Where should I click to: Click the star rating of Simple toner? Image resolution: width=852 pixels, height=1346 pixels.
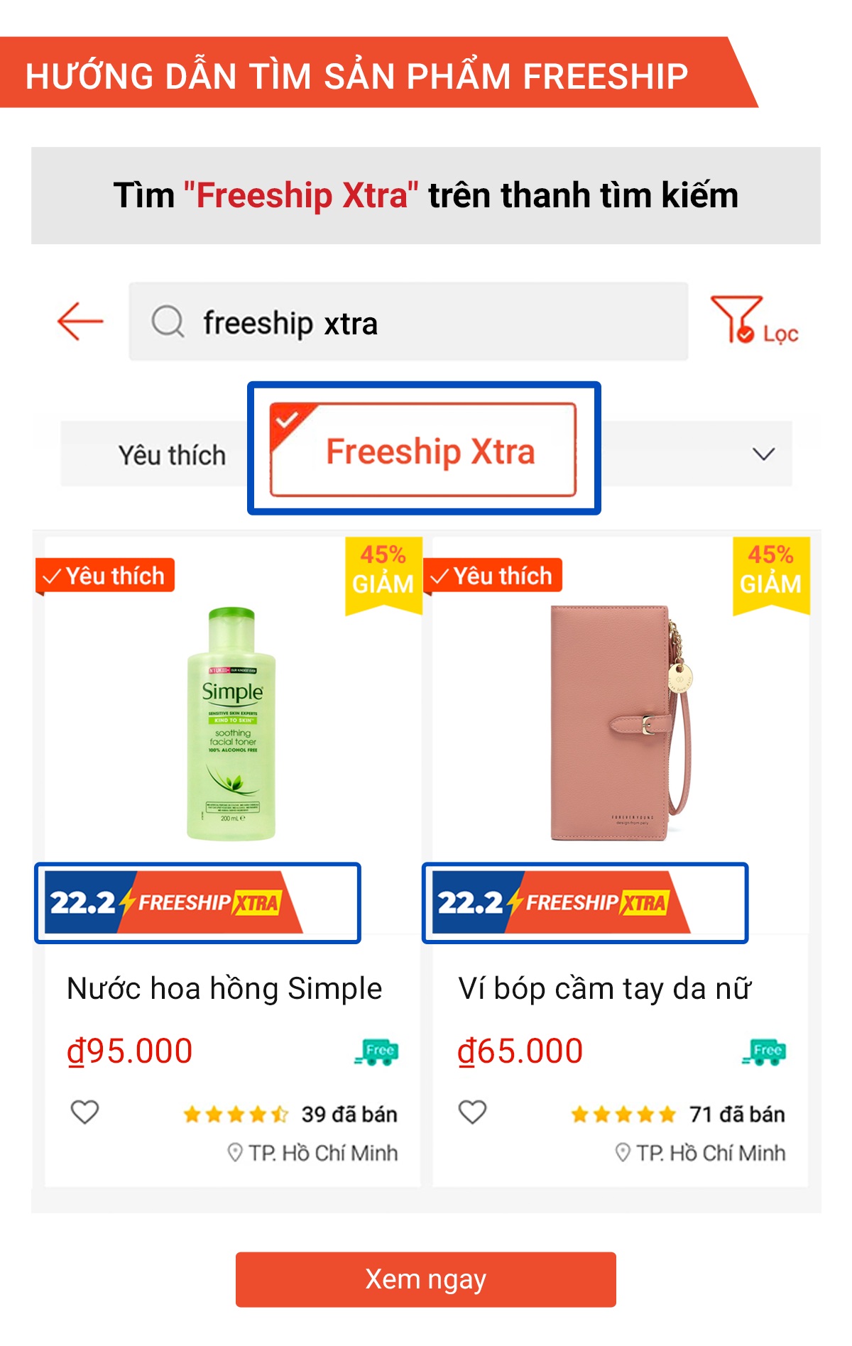click(235, 1115)
